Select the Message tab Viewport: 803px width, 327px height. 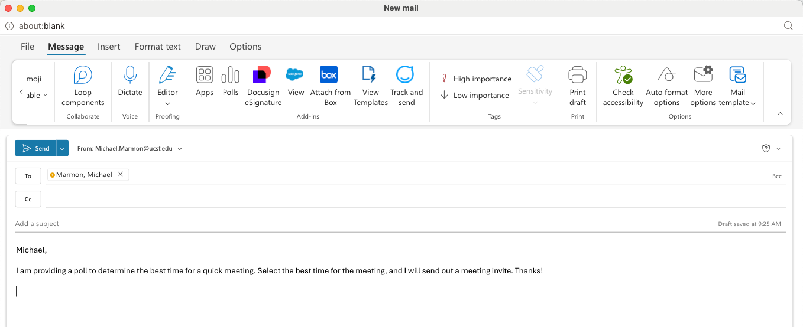66,47
